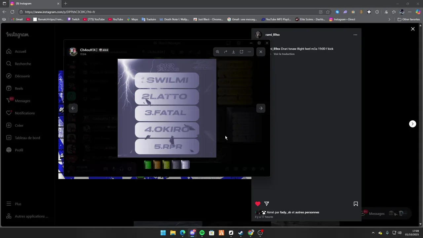Open fady._sk liker profile

click(286, 212)
